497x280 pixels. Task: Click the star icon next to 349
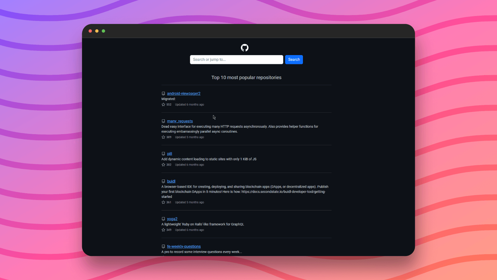tap(163, 230)
